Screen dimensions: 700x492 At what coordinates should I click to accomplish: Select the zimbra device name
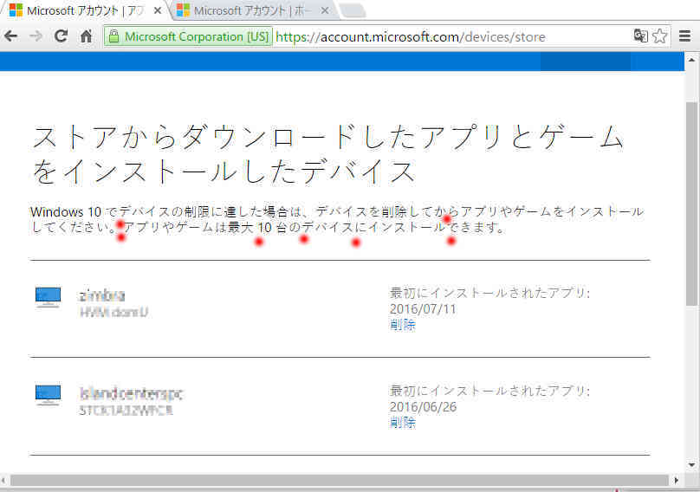tap(102, 295)
